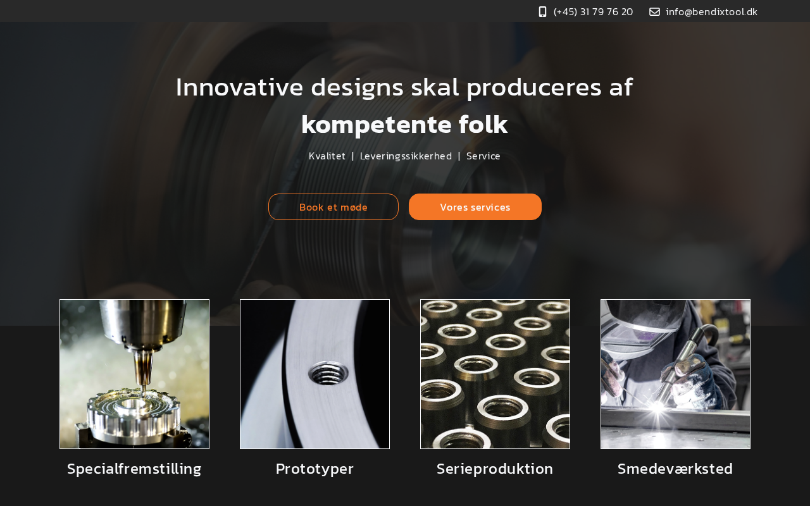This screenshot has width=810, height=506.
Task: View the Serieproduktion metal rings image
Action: (495, 374)
